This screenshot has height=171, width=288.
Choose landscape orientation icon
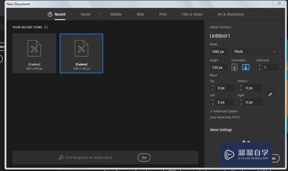[x=246, y=67]
